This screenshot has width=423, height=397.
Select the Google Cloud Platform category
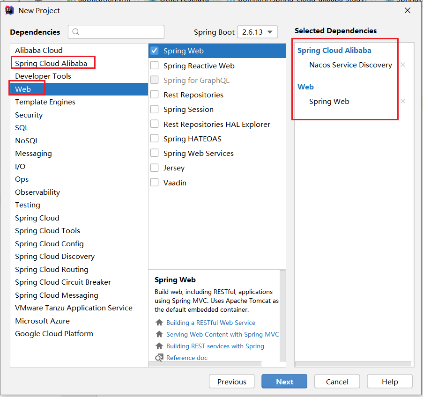(x=79, y=334)
